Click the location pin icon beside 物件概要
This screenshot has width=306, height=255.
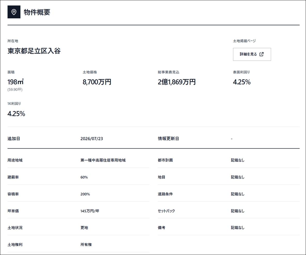click(14, 12)
